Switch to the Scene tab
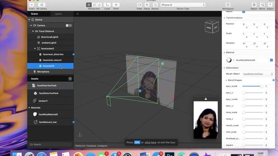This screenshot has height=156, width=278. (34, 14)
